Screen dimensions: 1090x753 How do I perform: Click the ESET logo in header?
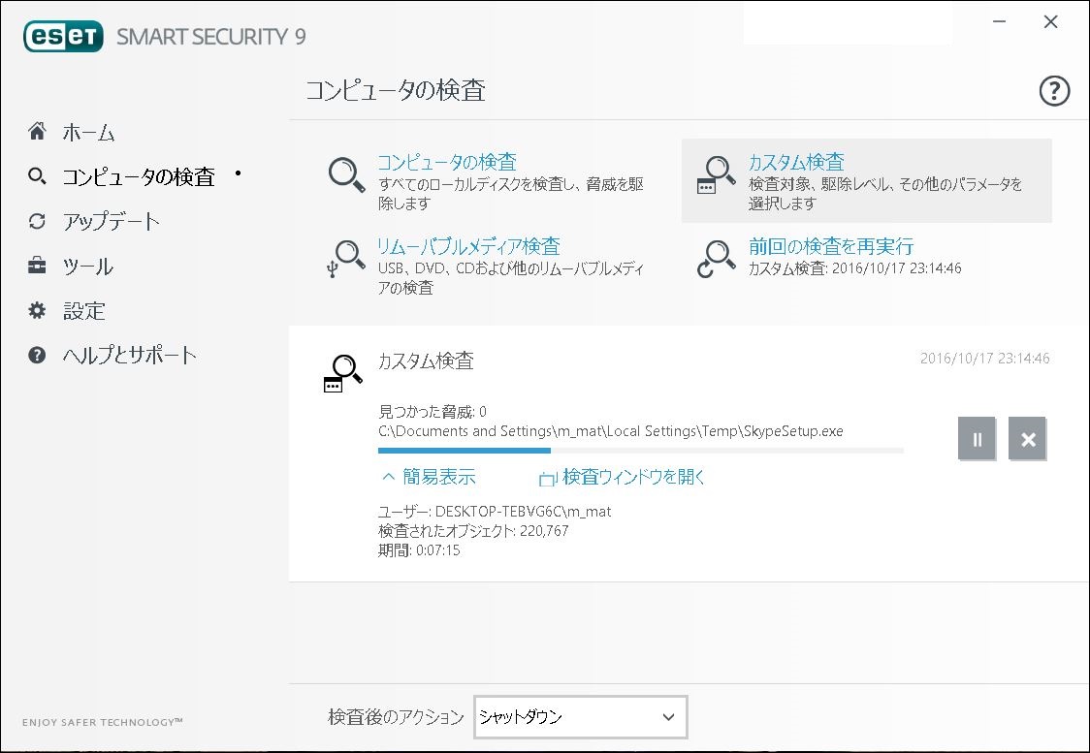click(63, 36)
